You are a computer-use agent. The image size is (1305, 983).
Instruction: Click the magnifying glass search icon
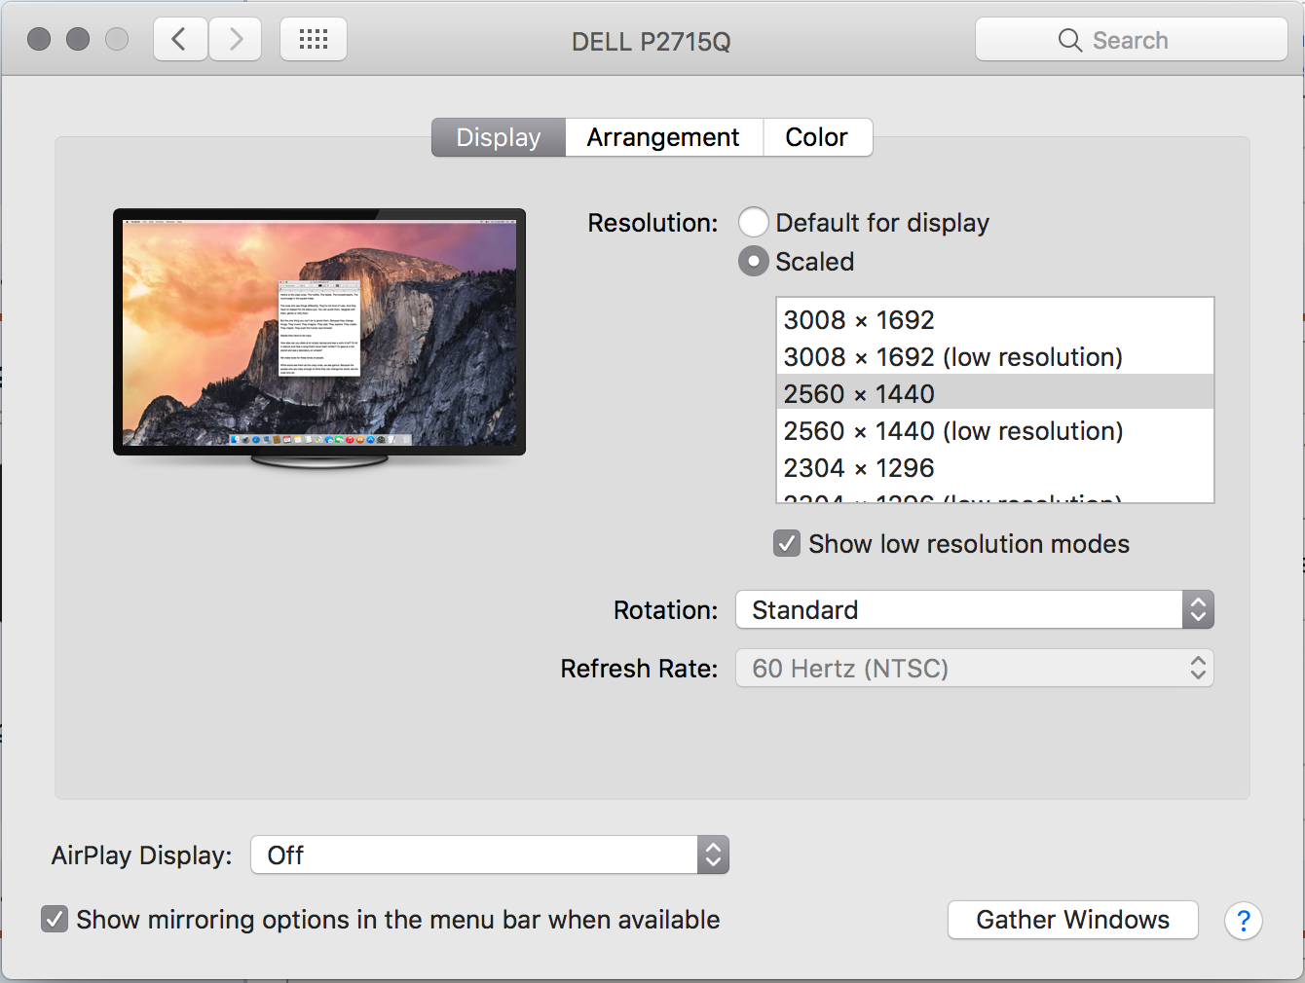(1069, 40)
